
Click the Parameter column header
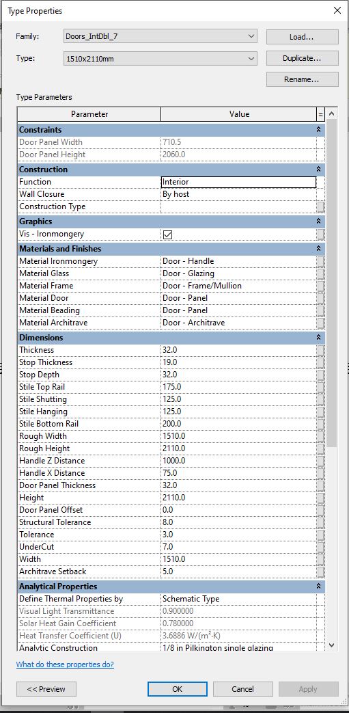89,114
